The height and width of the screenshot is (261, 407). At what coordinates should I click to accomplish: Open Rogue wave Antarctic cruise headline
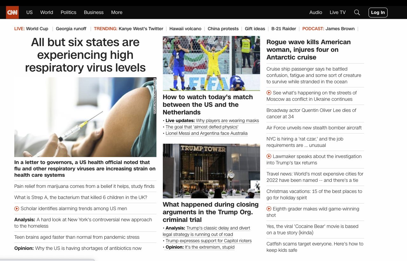[x=309, y=50]
